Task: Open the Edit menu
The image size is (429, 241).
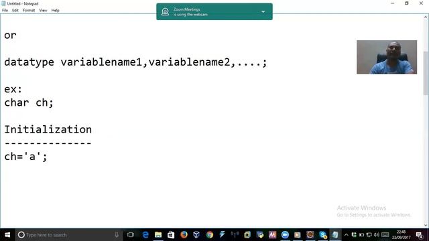Action: coord(15,11)
